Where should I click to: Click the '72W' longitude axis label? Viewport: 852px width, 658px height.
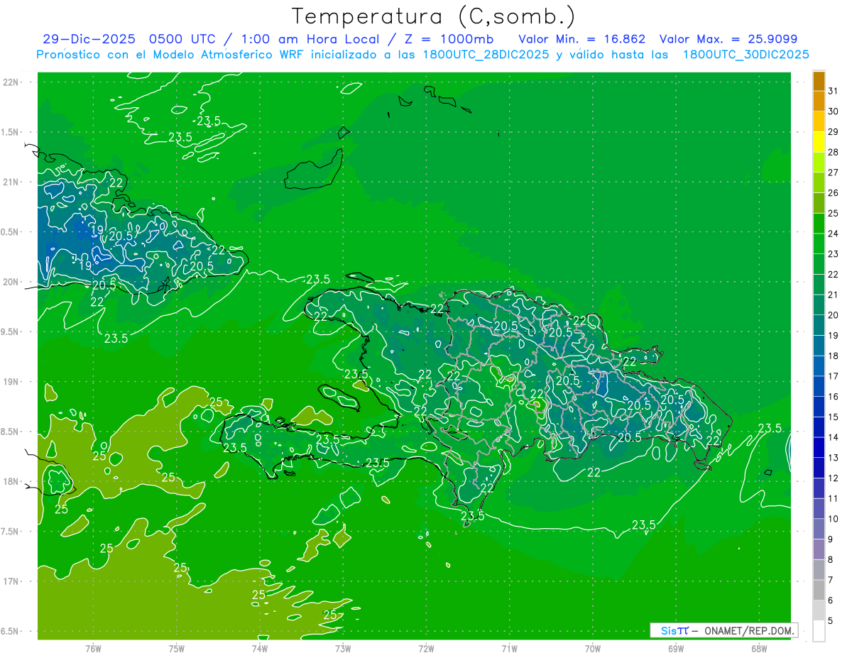click(426, 648)
